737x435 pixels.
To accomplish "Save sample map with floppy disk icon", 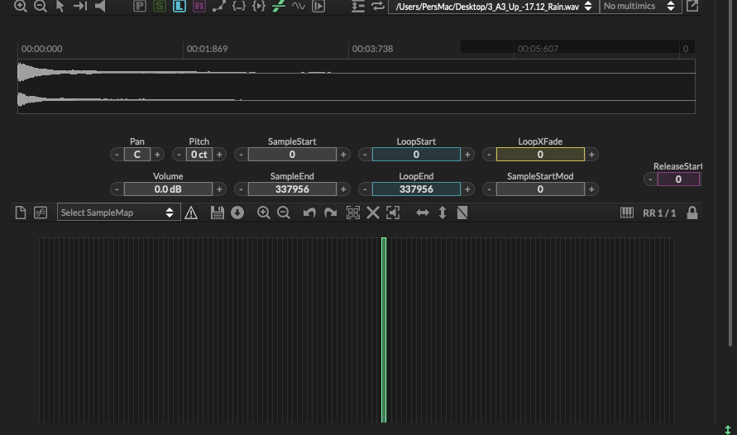I will [218, 213].
